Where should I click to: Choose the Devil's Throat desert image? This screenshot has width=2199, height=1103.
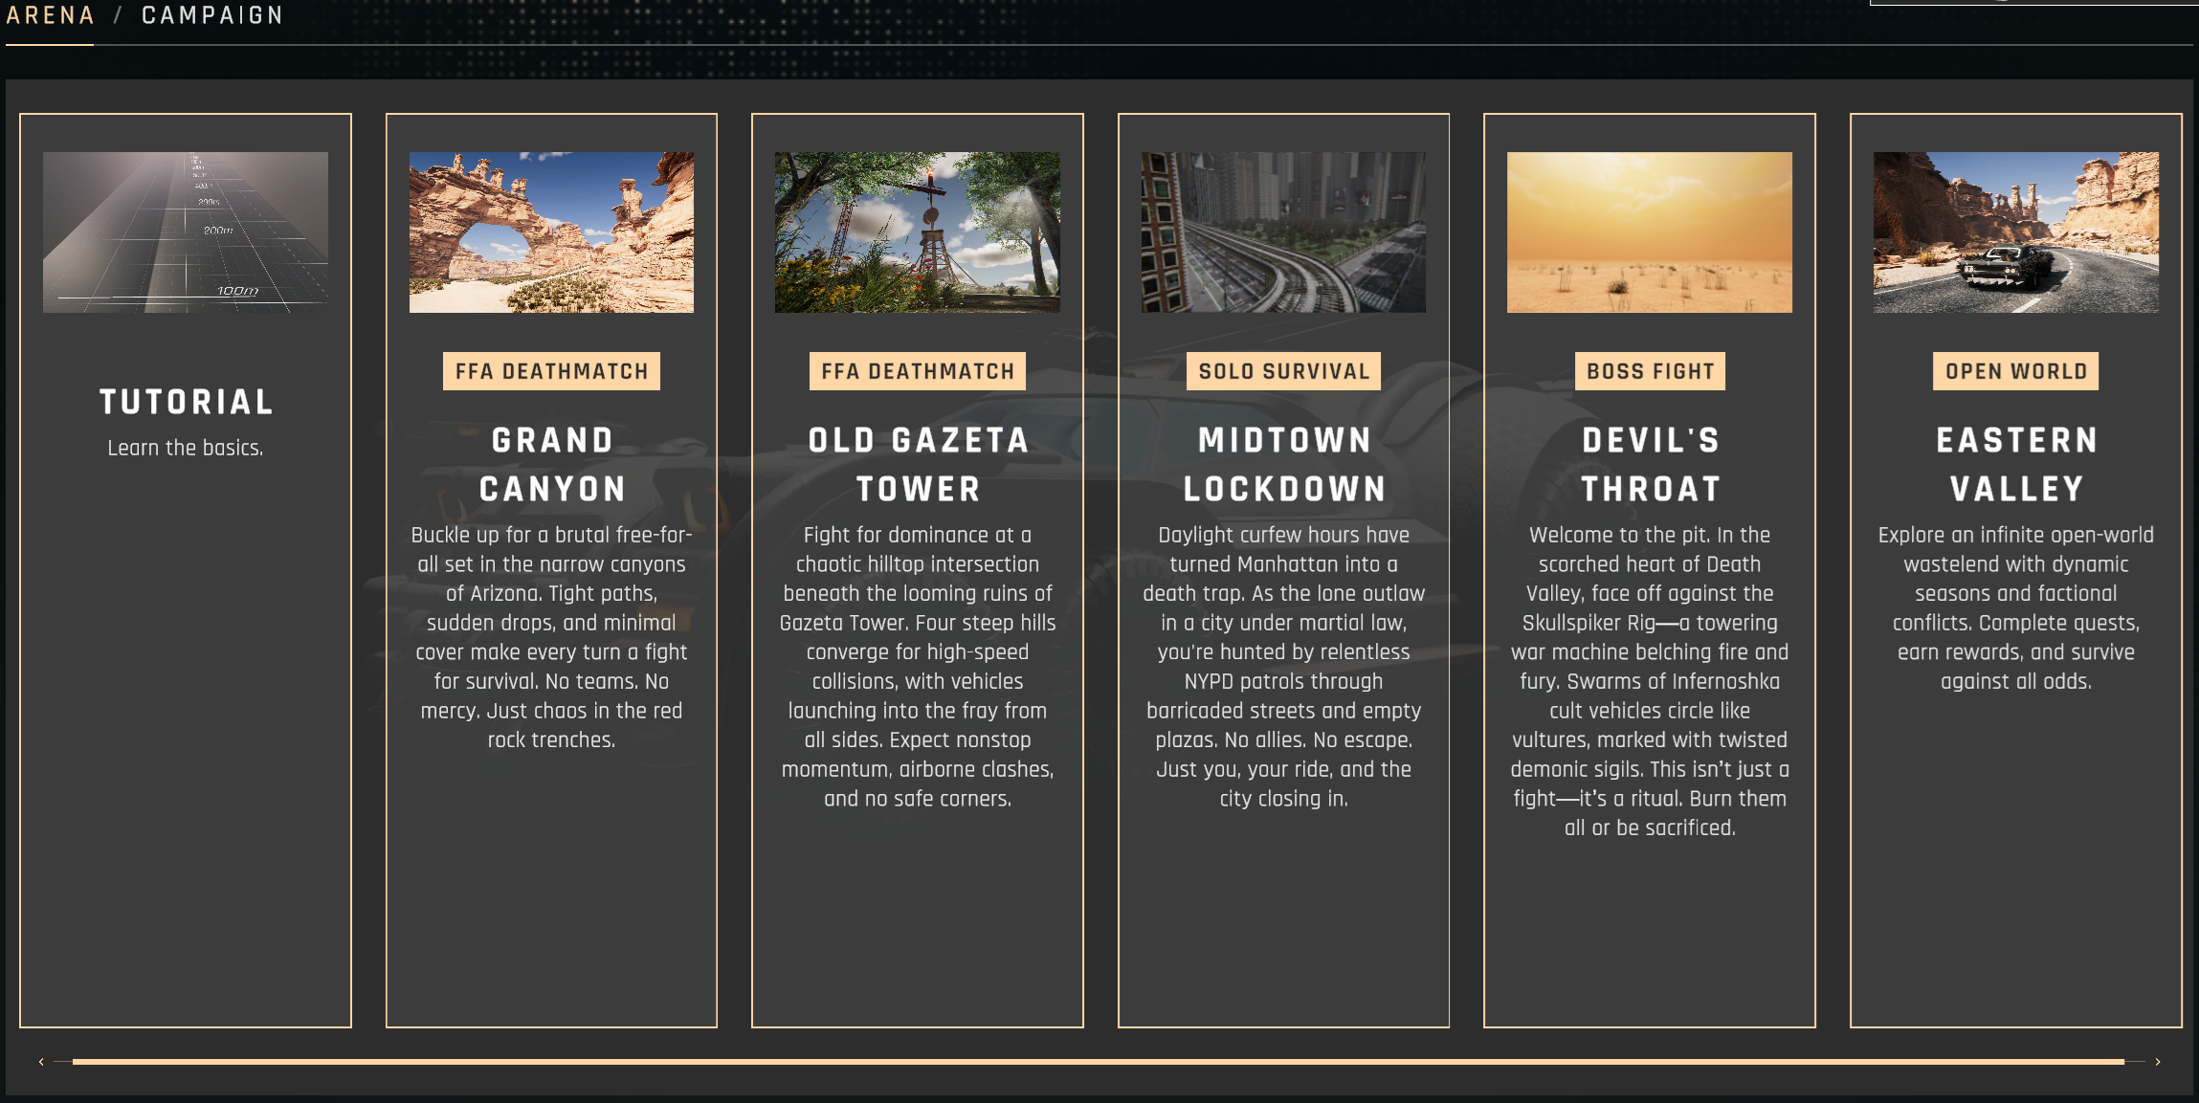point(1649,232)
